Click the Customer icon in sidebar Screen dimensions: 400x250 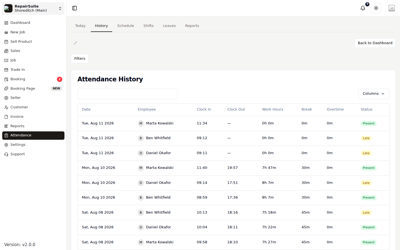[6, 107]
